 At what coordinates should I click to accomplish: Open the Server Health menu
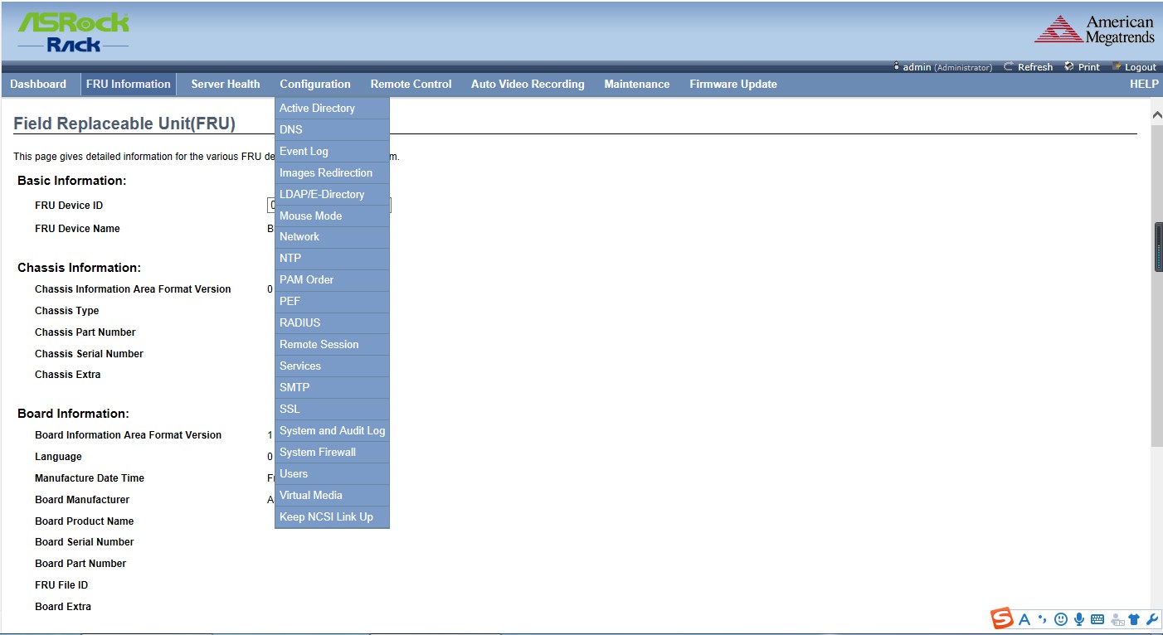pyautogui.click(x=225, y=85)
